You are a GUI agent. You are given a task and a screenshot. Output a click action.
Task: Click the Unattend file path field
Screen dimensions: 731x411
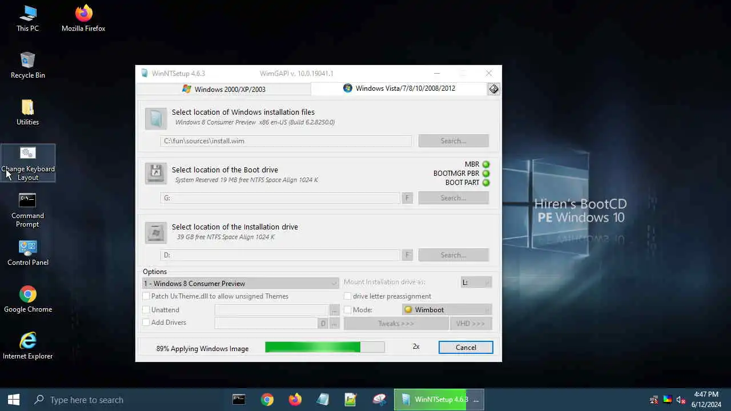[271, 310]
